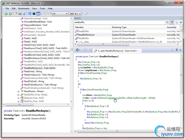Click the yellow star bookmark icon
This screenshot has width=185, height=139.
click(48, 14)
